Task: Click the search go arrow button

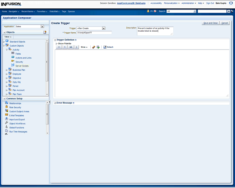Action: pos(229,11)
